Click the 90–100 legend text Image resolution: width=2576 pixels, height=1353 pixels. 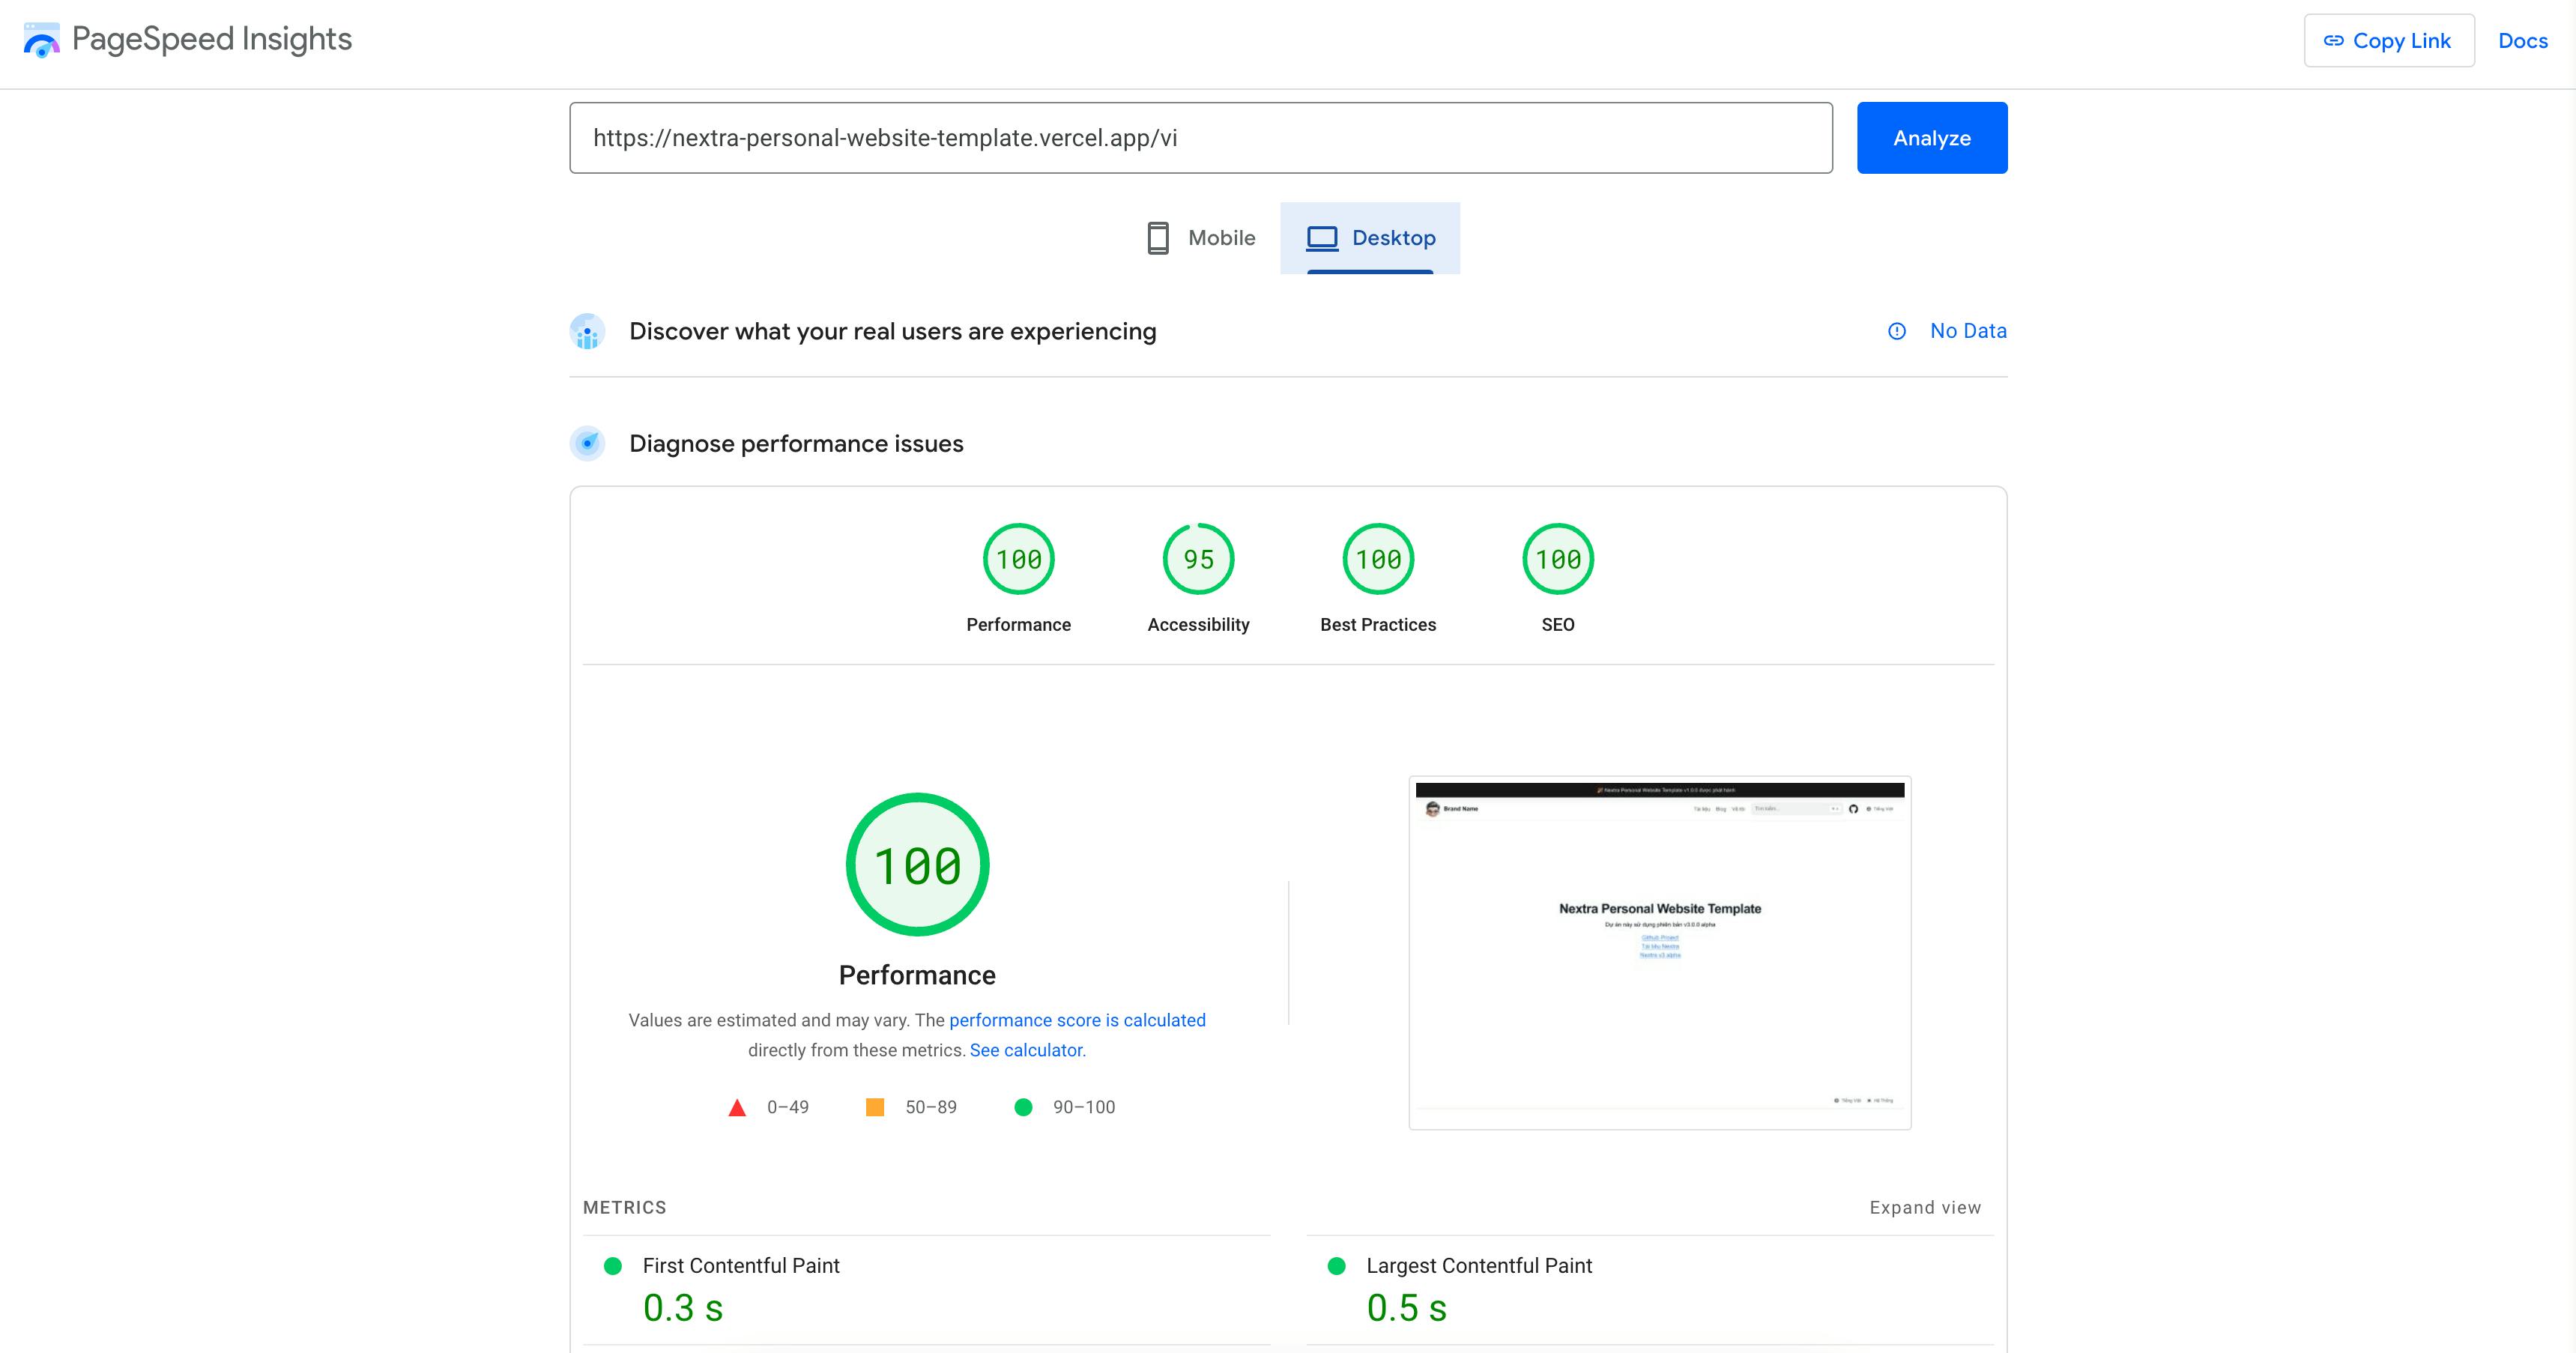coord(1084,1107)
